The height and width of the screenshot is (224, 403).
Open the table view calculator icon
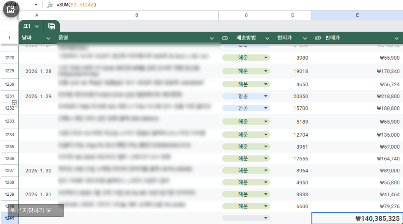(52, 26)
